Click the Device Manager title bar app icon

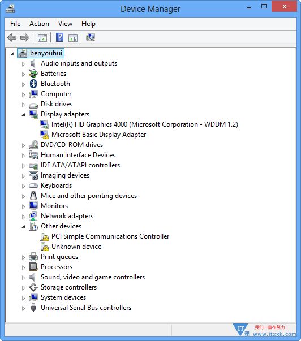point(10,8)
